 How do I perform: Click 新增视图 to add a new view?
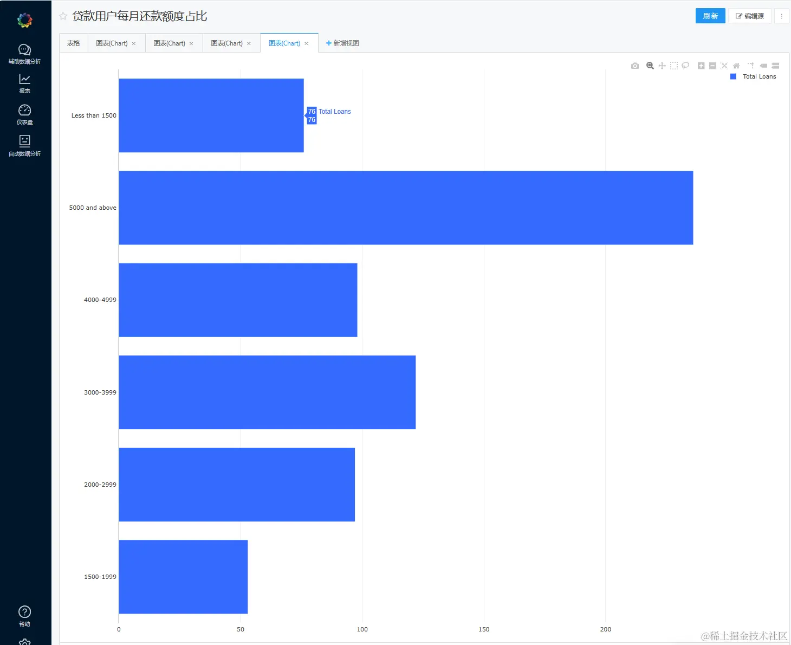(342, 43)
